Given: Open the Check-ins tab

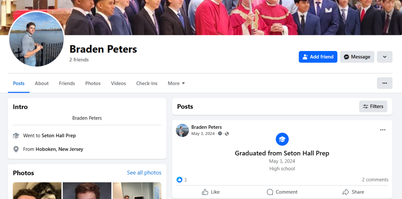Looking at the screenshot, I should [x=147, y=83].
